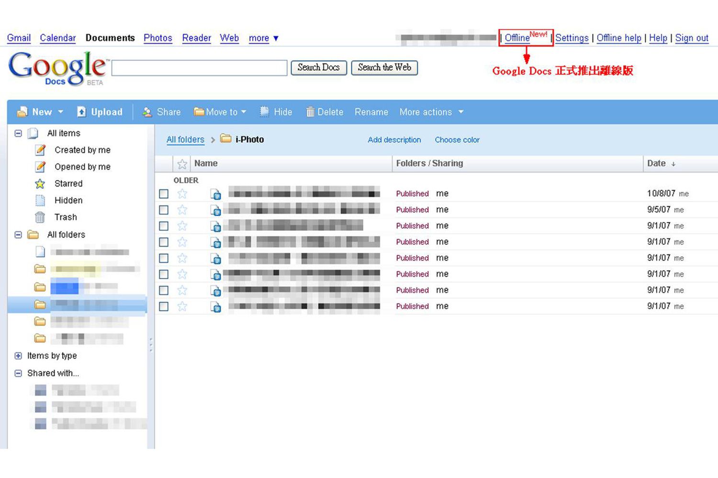Click the Search Docs button

point(319,68)
